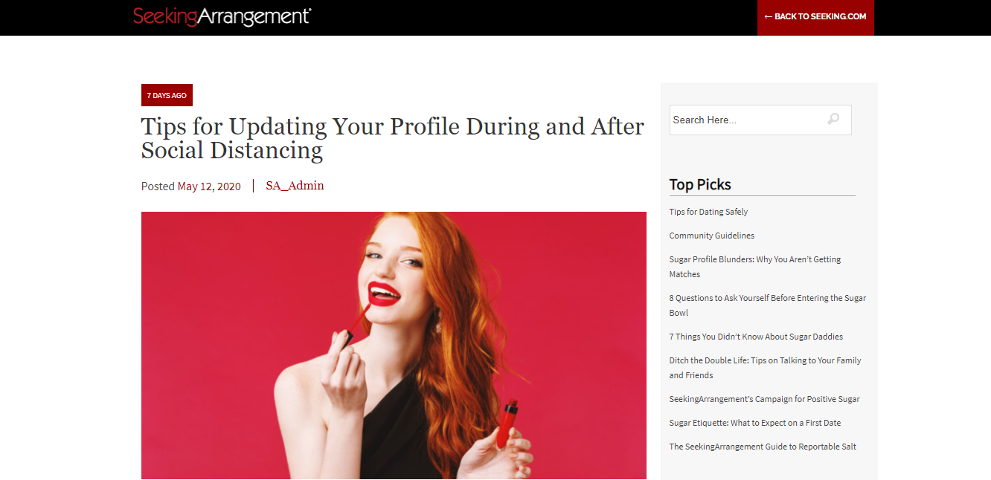Click the featured lipstick article image
Image resolution: width=991 pixels, height=480 pixels.
point(394,346)
